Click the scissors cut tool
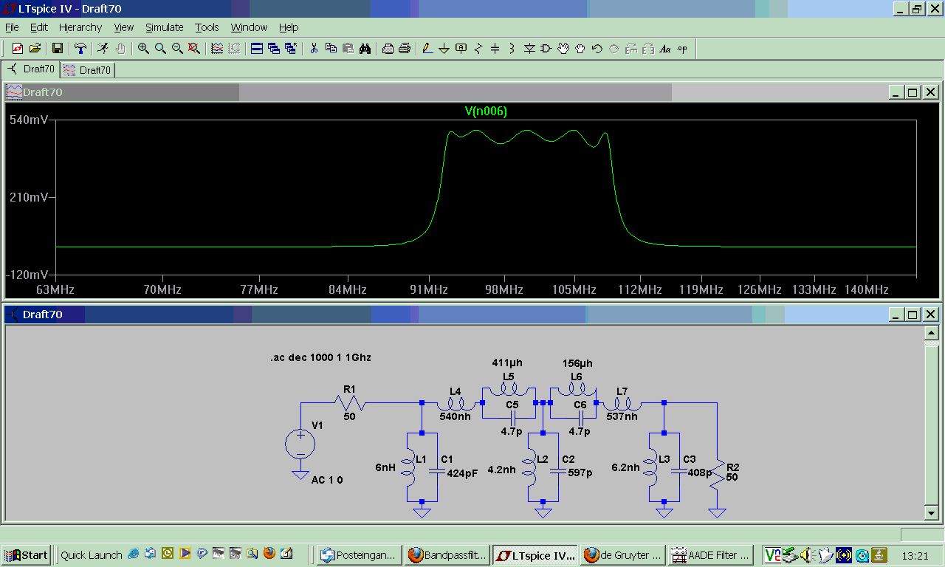 click(x=313, y=49)
